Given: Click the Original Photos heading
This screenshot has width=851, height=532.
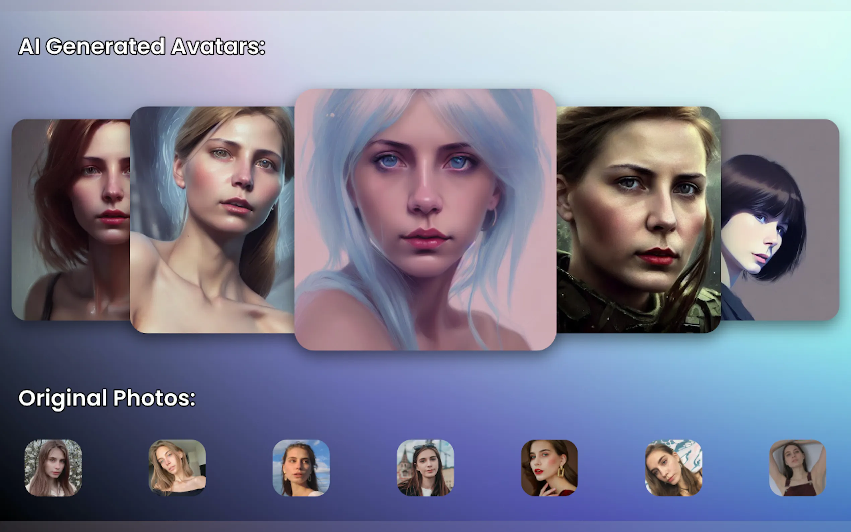Looking at the screenshot, I should (x=107, y=398).
